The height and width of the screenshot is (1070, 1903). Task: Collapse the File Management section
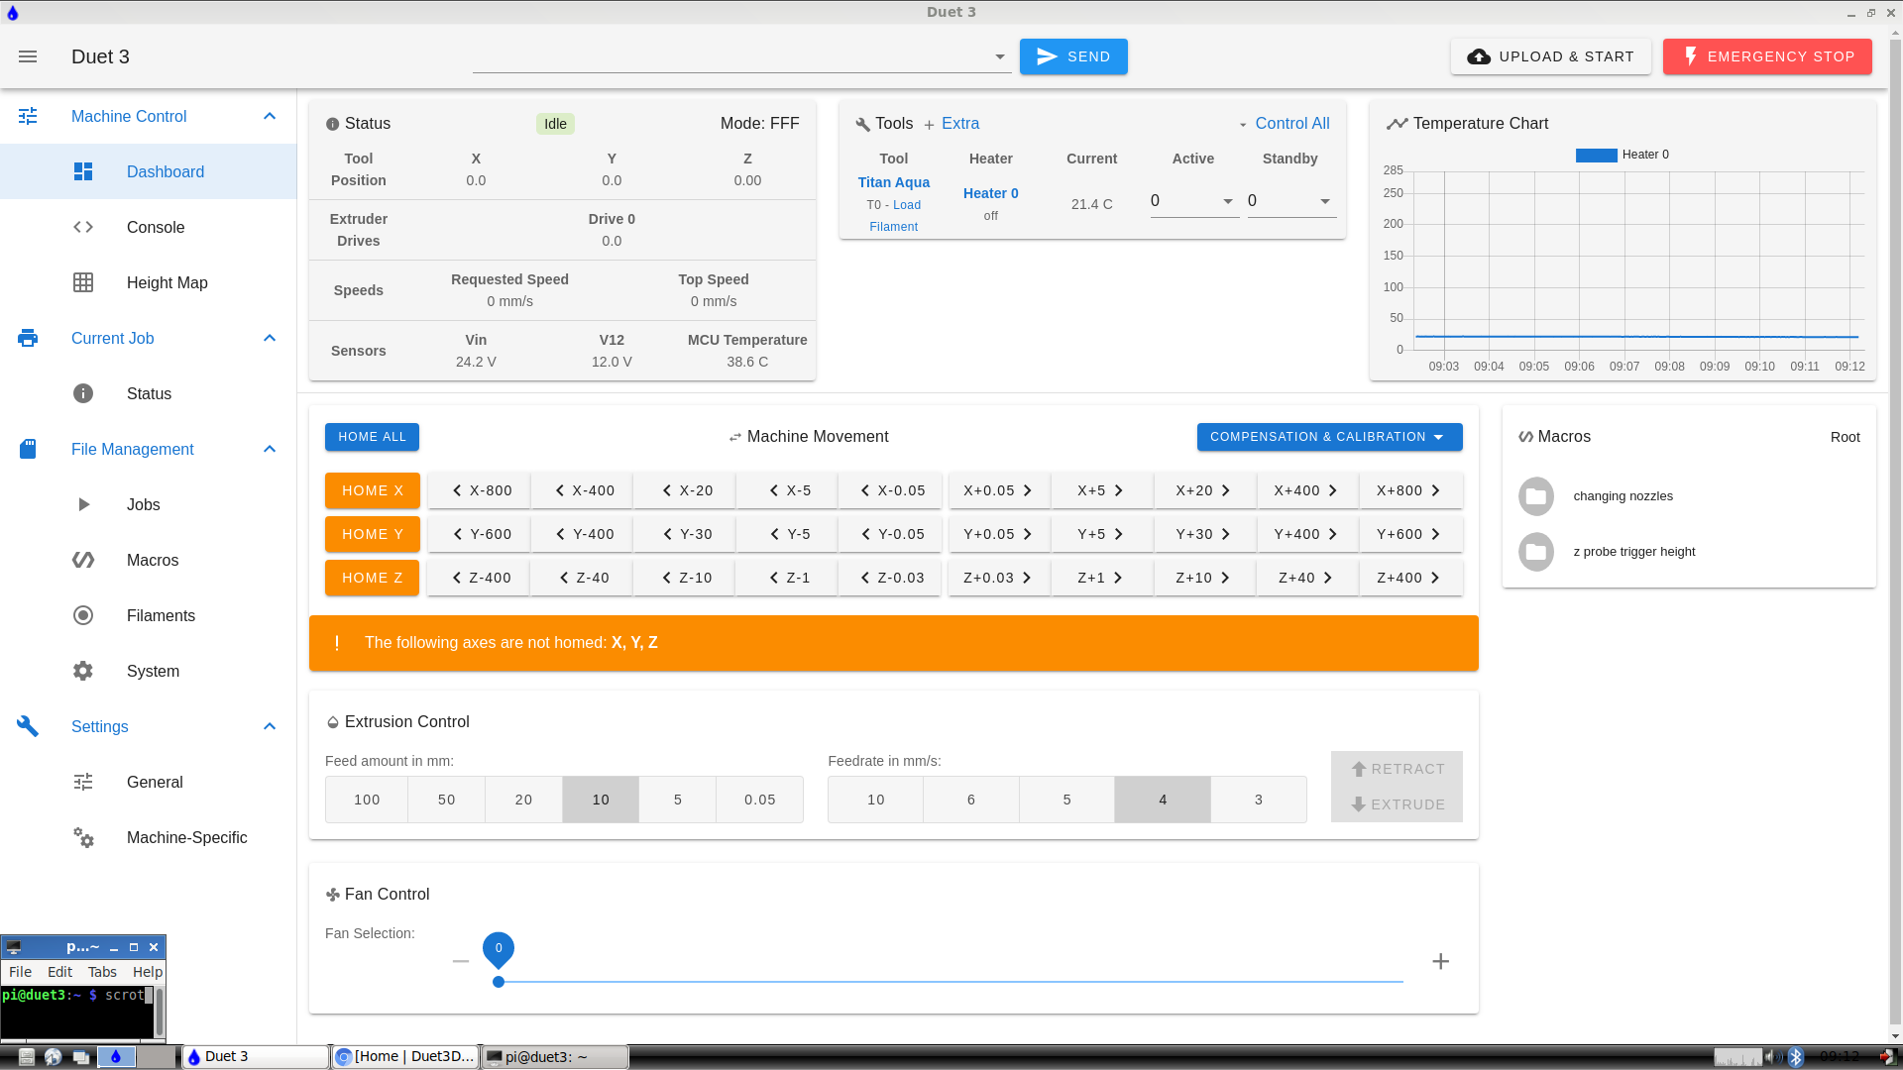[x=270, y=449]
